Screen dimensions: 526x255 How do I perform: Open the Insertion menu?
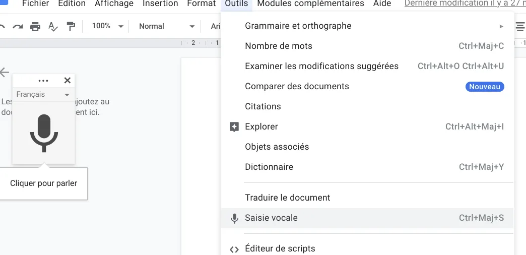click(x=160, y=4)
